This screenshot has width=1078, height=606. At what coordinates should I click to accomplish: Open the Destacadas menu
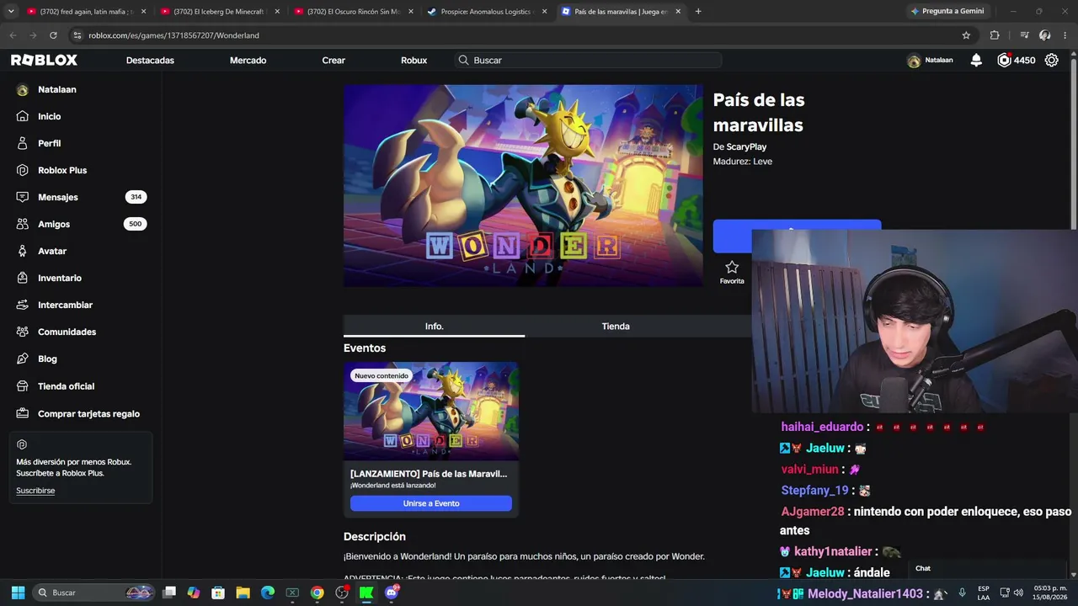pyautogui.click(x=150, y=61)
